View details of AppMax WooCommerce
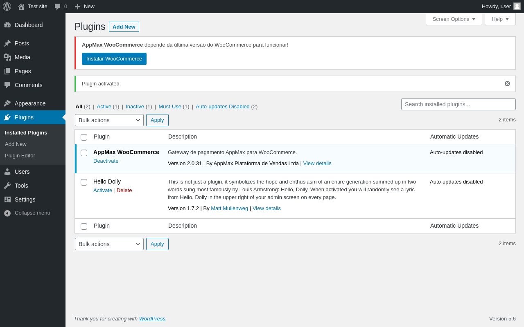 click(x=317, y=163)
